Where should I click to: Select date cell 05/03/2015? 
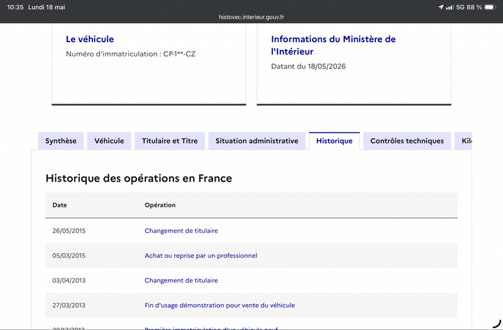click(x=69, y=256)
